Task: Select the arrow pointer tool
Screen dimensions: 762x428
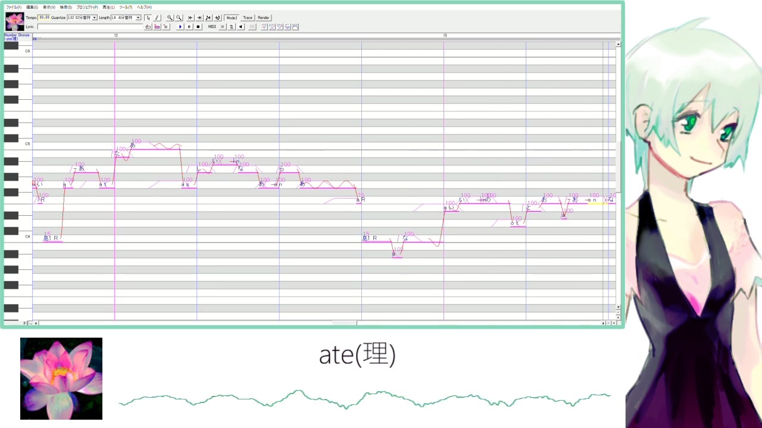Action: (148, 18)
